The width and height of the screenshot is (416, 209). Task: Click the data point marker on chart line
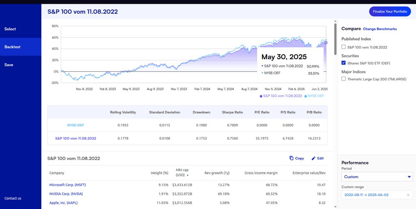pyautogui.click(x=326, y=42)
